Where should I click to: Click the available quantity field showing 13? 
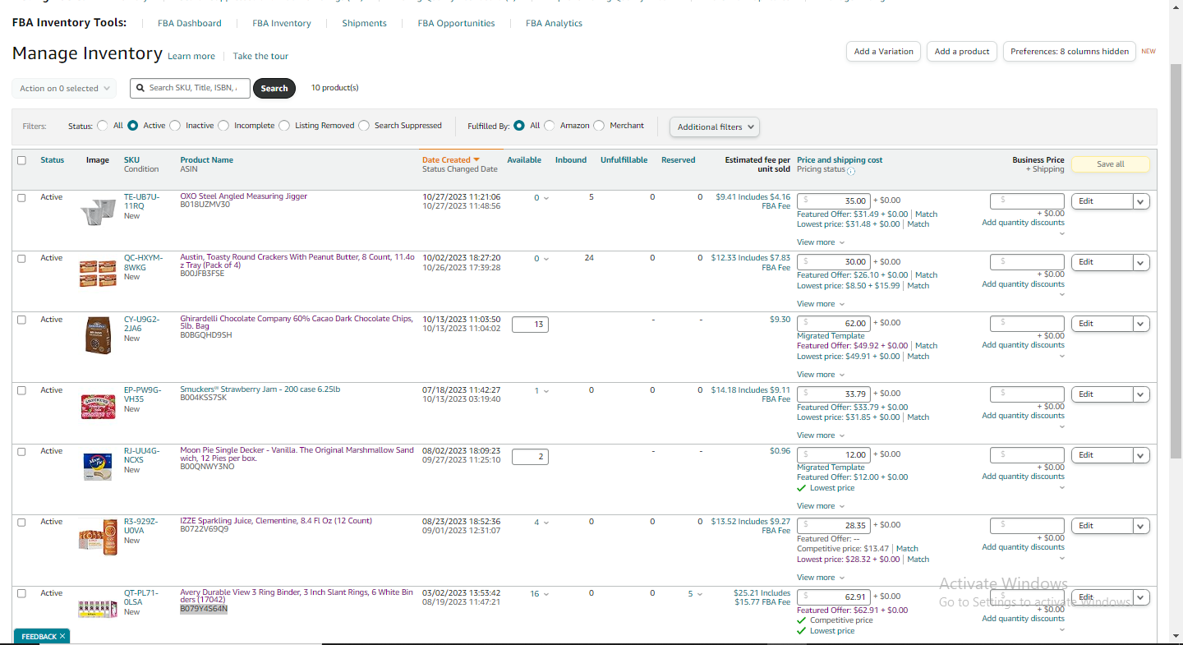click(x=530, y=325)
